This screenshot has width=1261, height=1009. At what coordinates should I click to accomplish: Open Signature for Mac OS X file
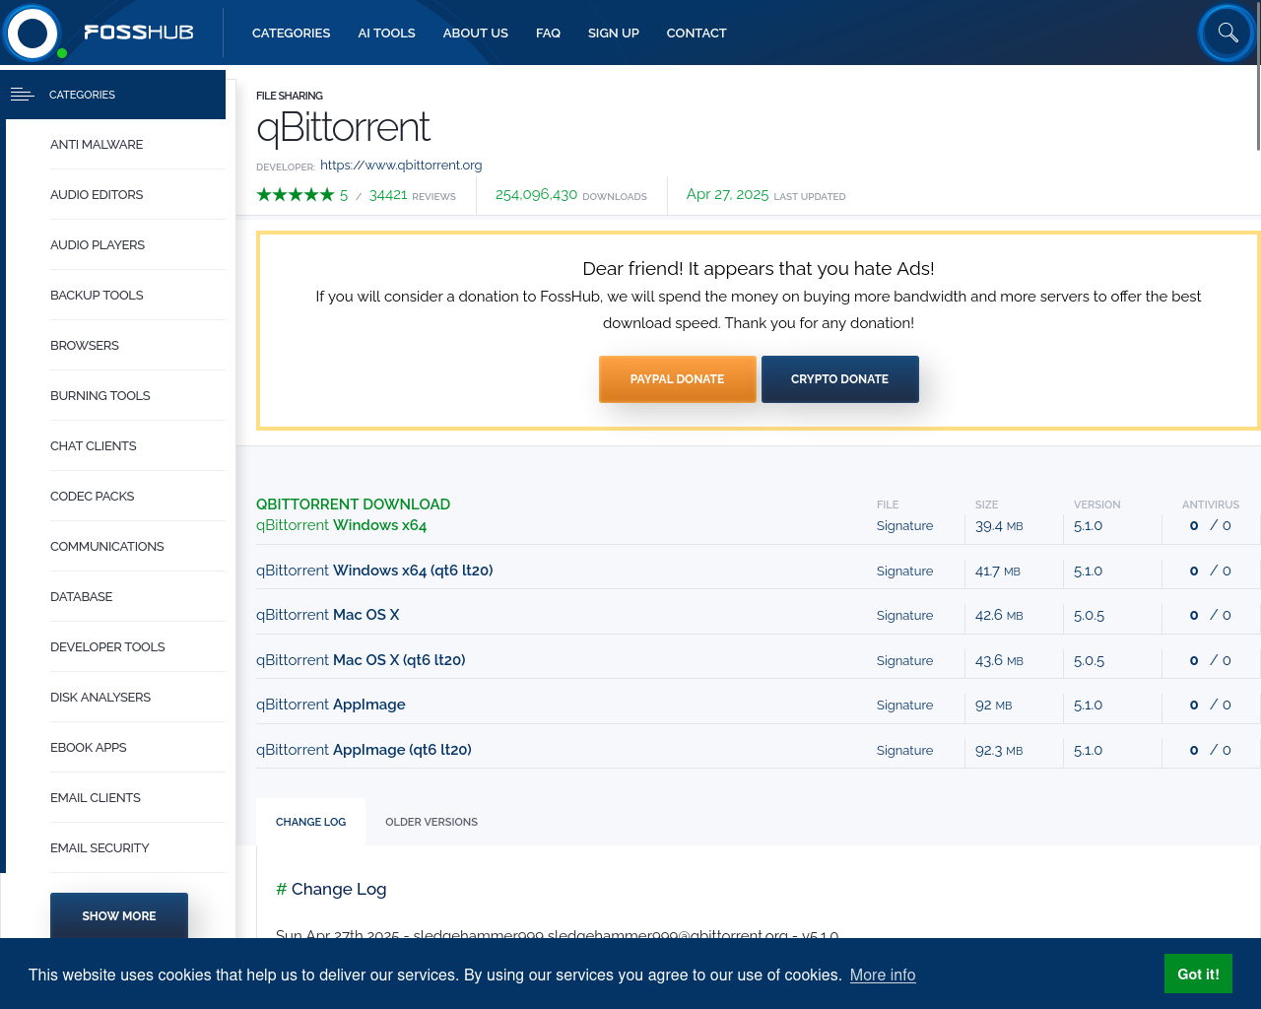point(905,615)
